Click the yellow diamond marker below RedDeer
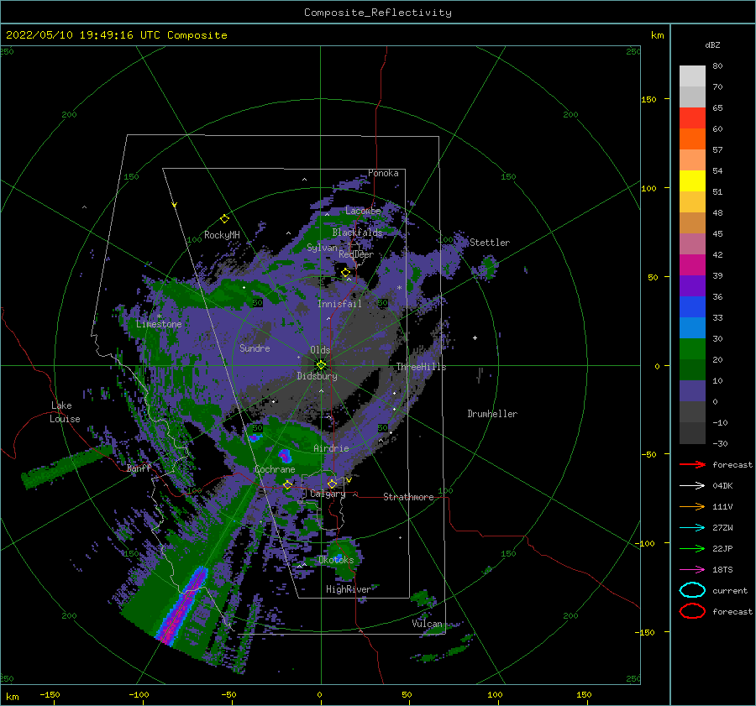This screenshot has height=706, width=756. pos(345,273)
